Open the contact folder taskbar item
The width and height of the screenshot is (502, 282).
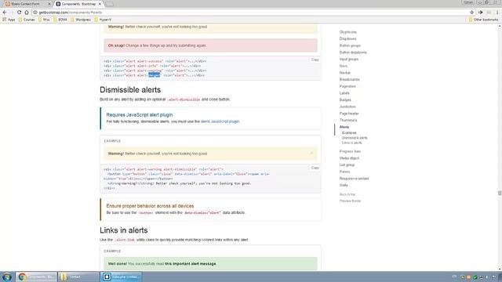pyautogui.click(x=78, y=277)
